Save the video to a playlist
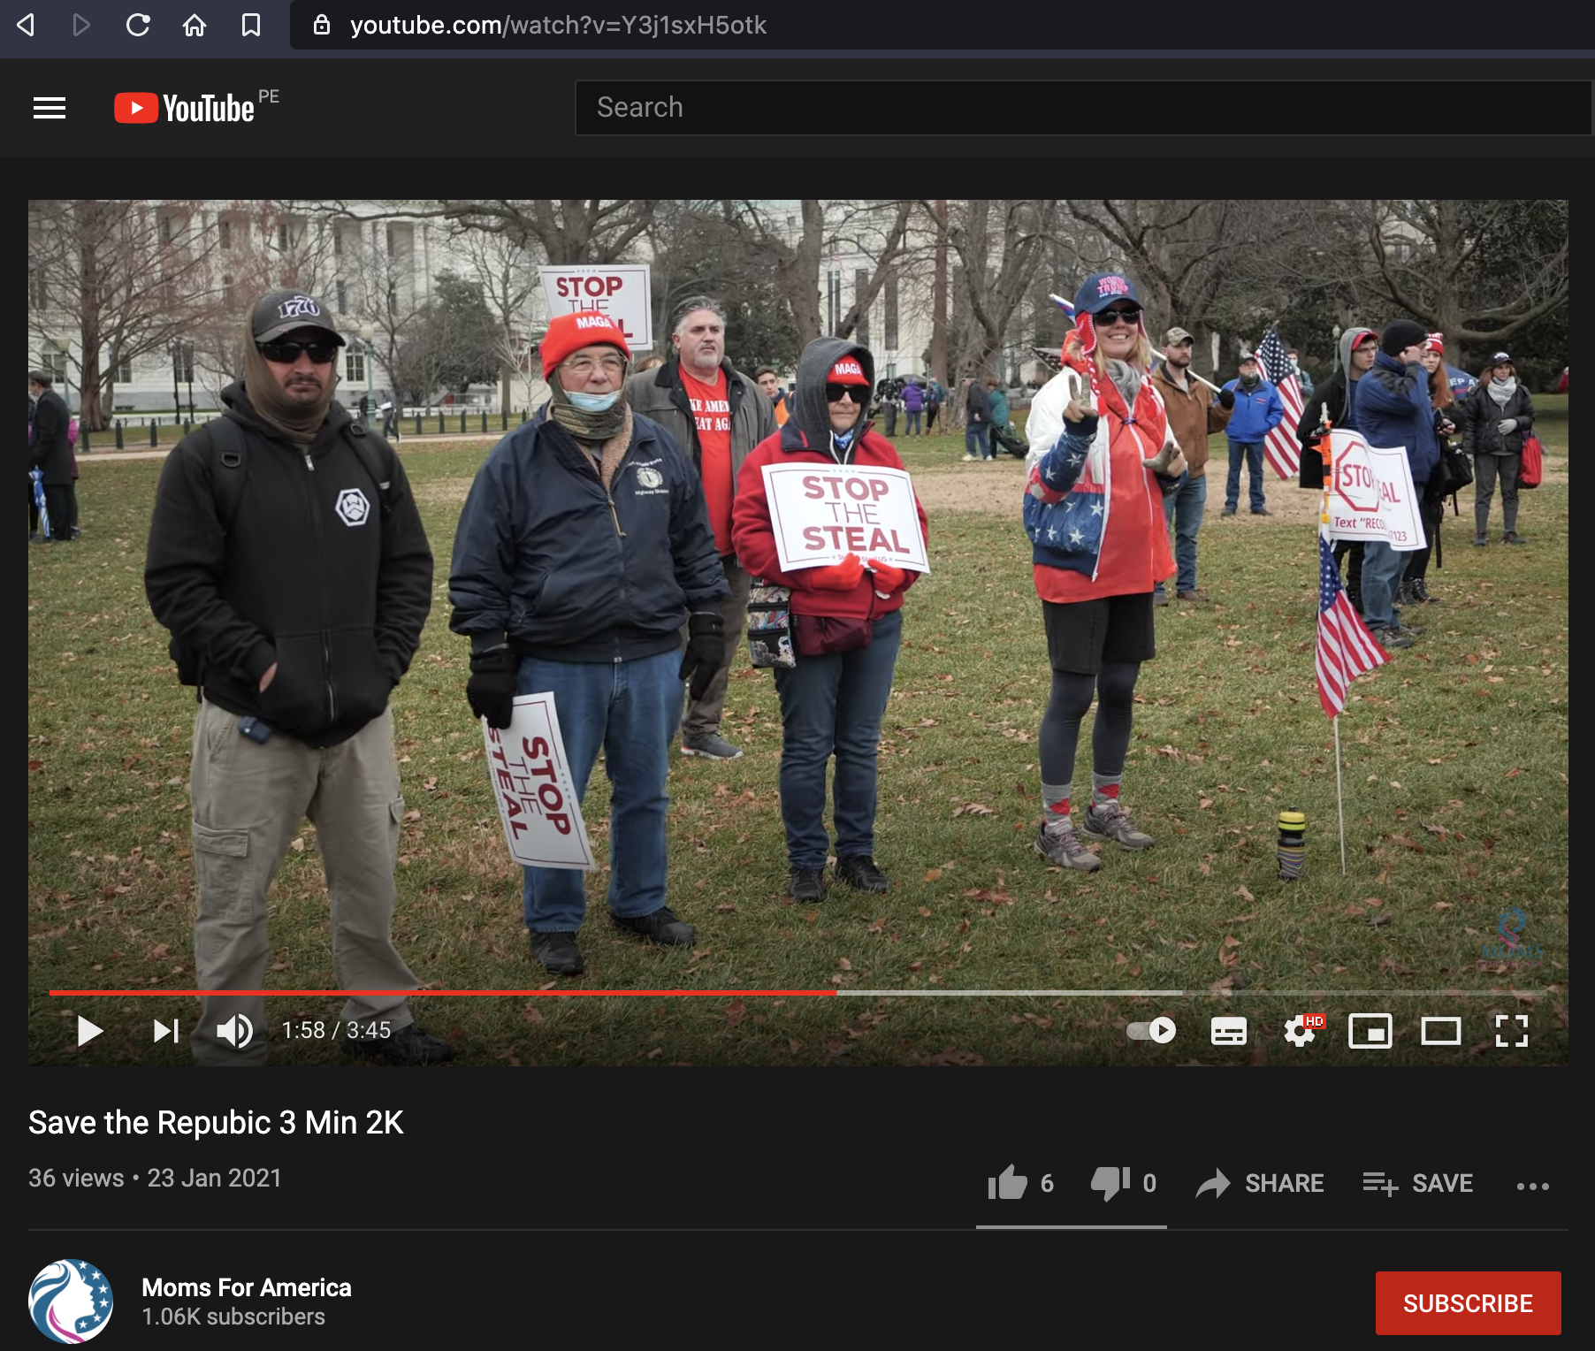 tap(1417, 1183)
